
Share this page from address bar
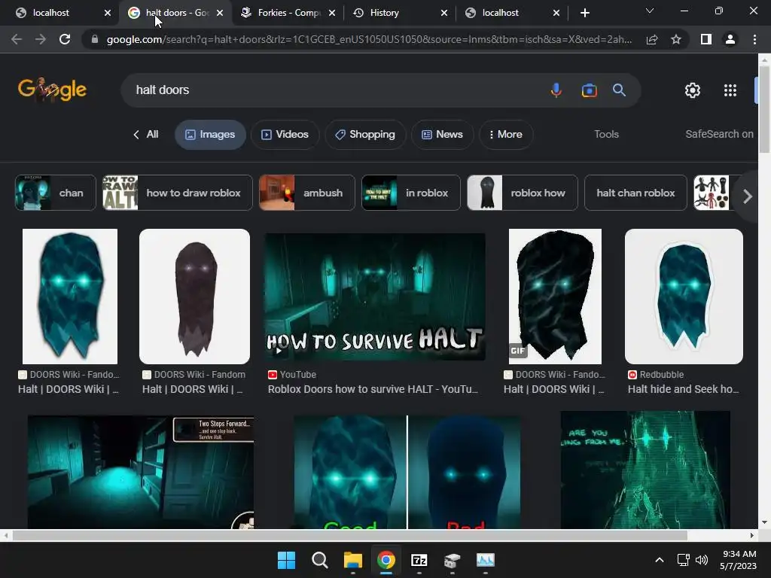(x=652, y=39)
